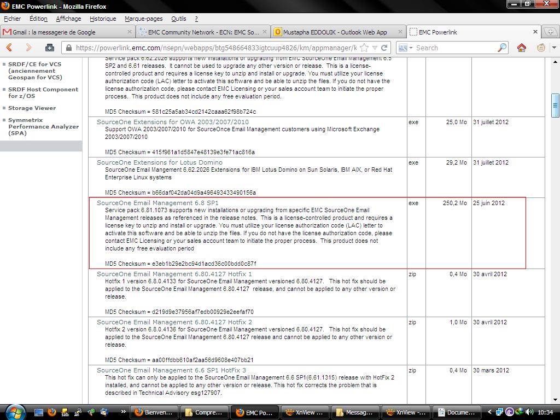This screenshot has width=560, height=420.
Task: Click the Show Desktop quick launch icon
Action: pos(39,412)
